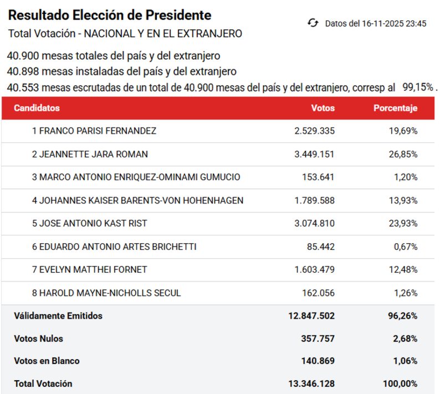Image resolution: width=440 pixels, height=394 pixels.
Task: Click the refresh data icon
Action: click(x=313, y=23)
